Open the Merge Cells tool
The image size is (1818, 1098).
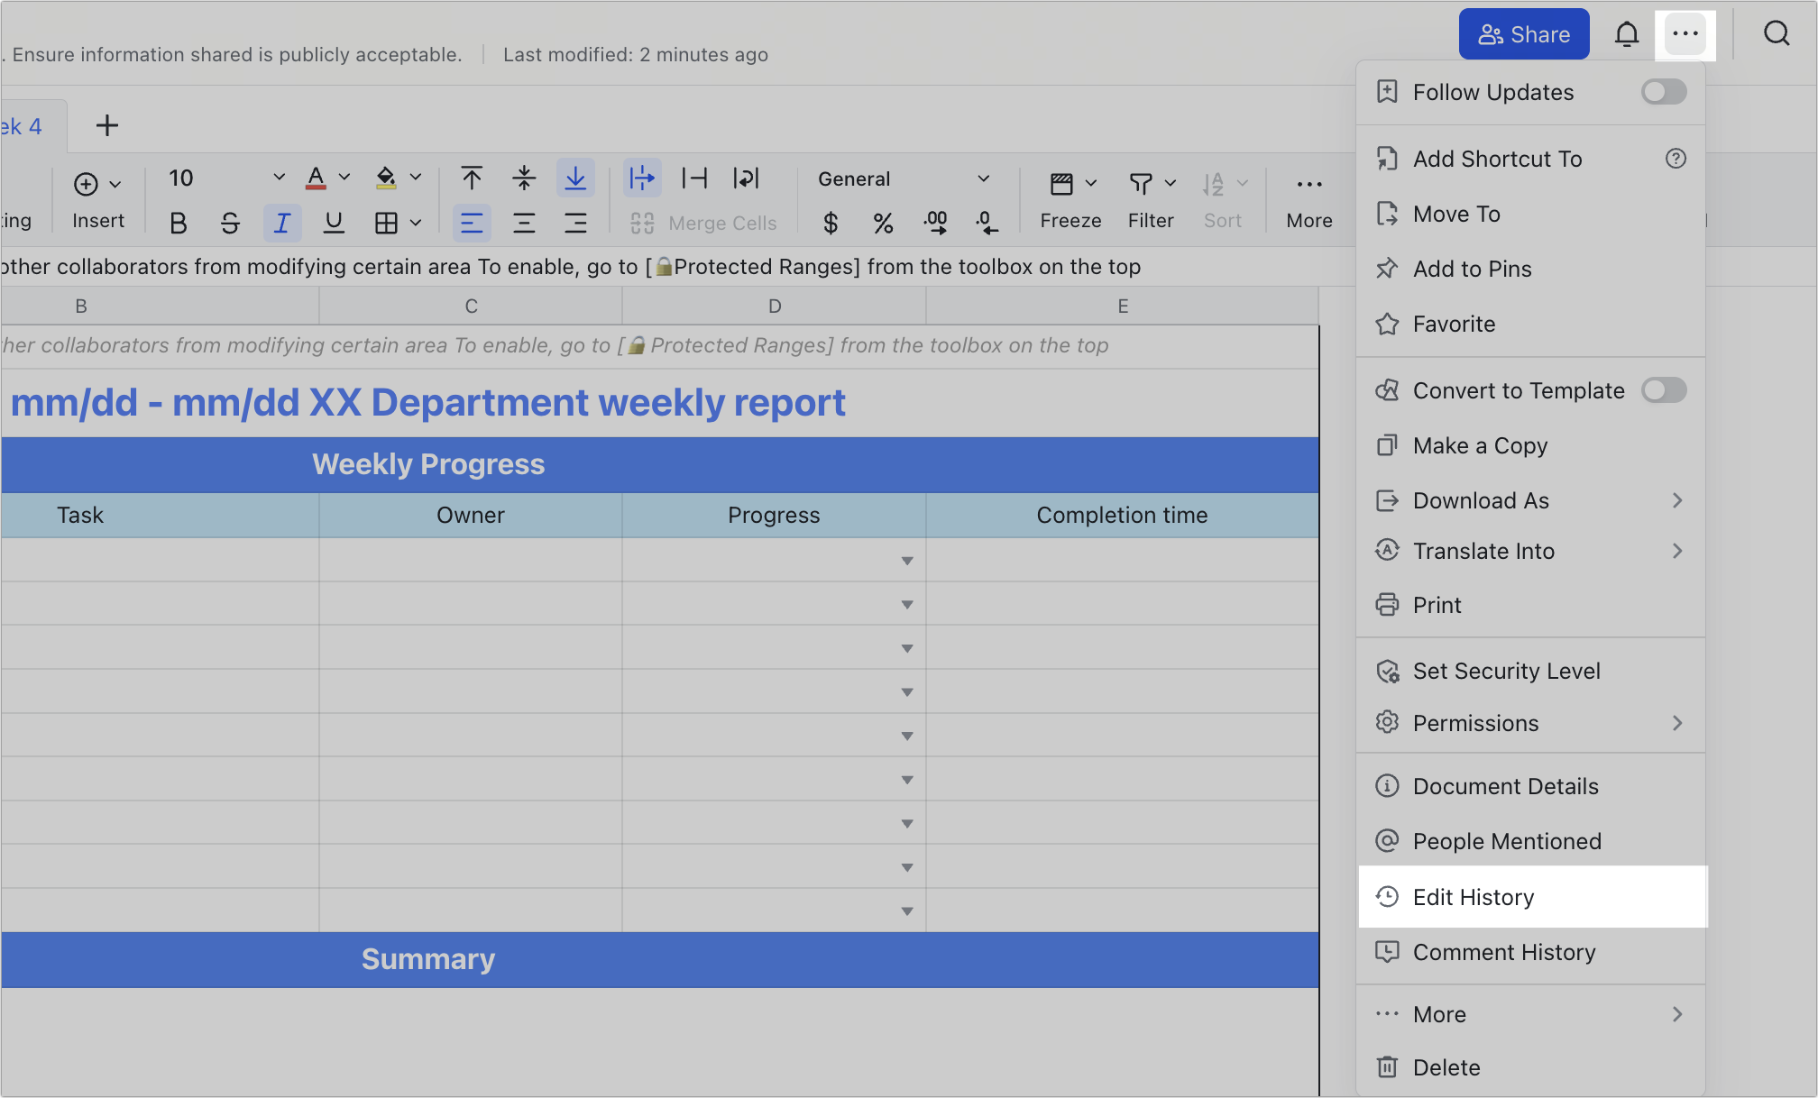(x=704, y=223)
